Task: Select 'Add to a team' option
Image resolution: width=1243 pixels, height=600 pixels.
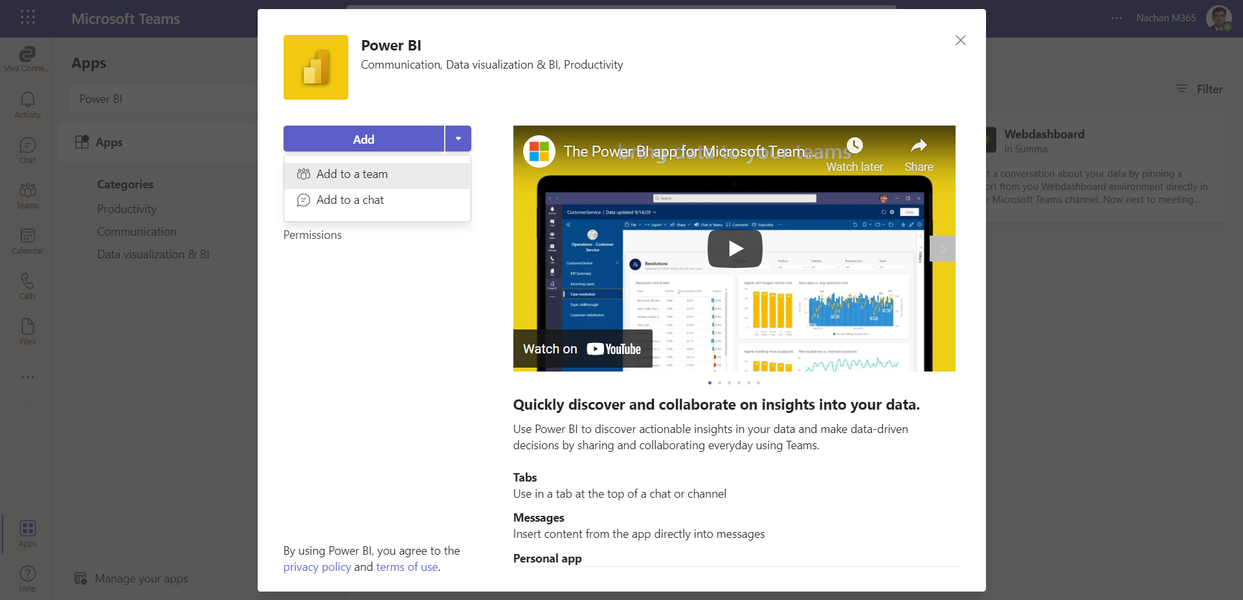Action: coord(352,175)
